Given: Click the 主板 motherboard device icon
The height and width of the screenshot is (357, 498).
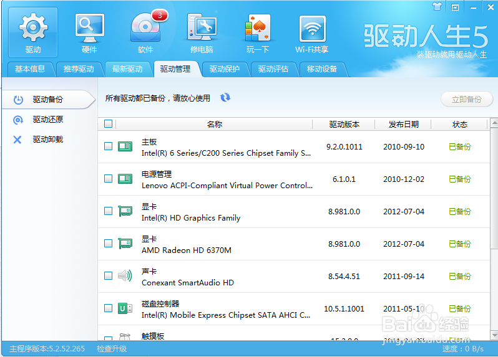Looking at the screenshot, I should click(x=125, y=146).
